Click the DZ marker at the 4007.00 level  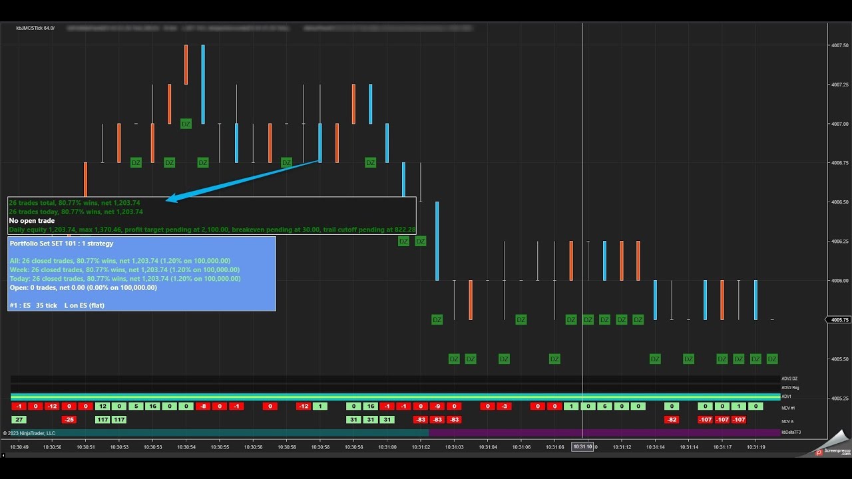tap(186, 124)
